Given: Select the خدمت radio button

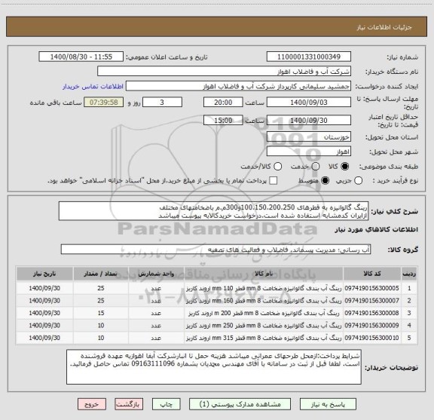Looking at the screenshot, I should pos(316,166).
